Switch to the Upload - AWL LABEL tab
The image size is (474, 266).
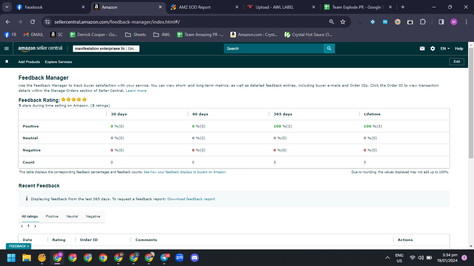click(x=281, y=7)
